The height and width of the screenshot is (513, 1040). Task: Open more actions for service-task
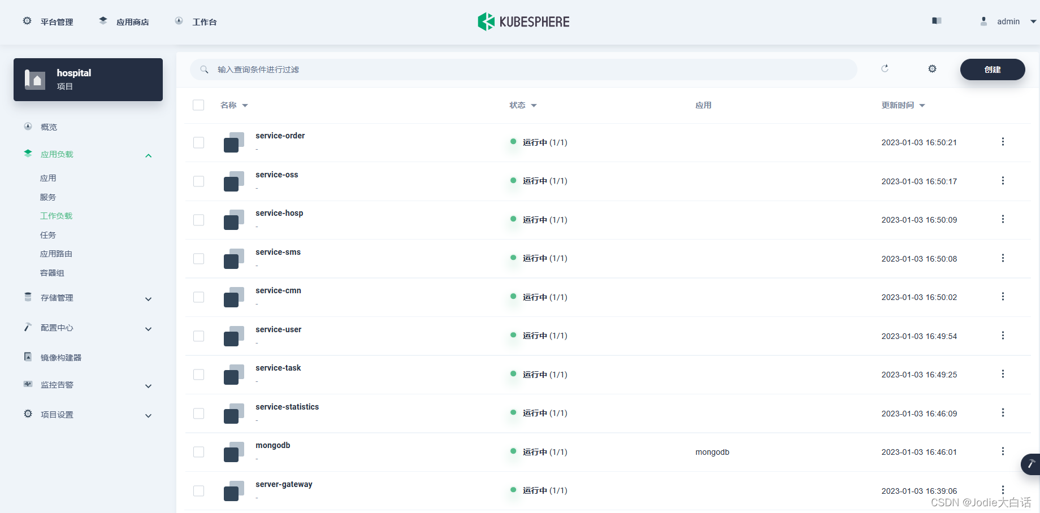[x=1003, y=374]
